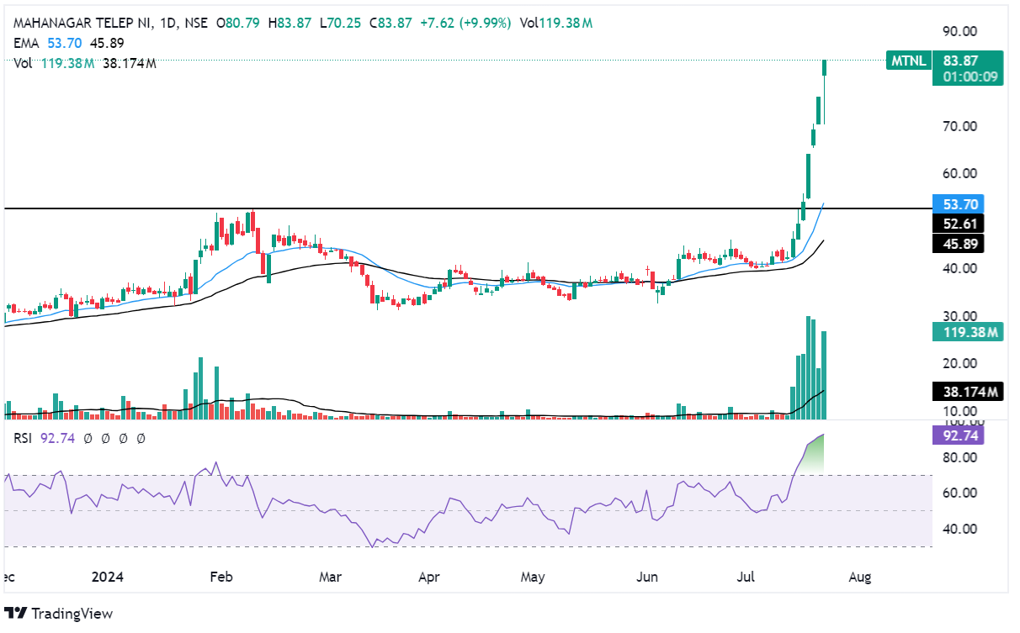Image resolution: width=1020 pixels, height=633 pixels.
Task: Click the black 38.174M volume average tag
Action: click(x=968, y=391)
